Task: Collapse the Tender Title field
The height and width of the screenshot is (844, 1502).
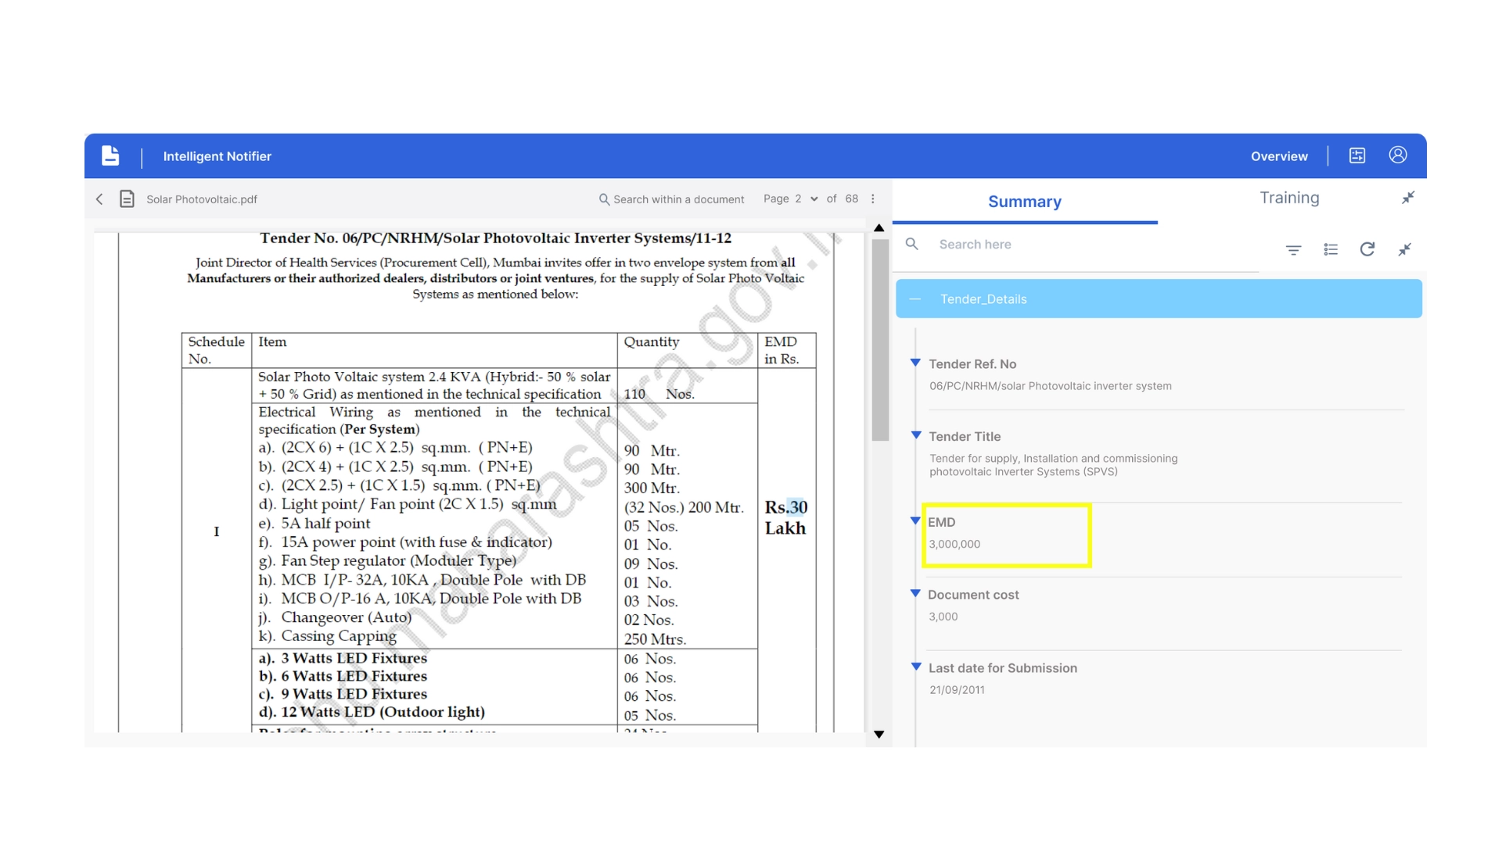Action: pos(915,435)
